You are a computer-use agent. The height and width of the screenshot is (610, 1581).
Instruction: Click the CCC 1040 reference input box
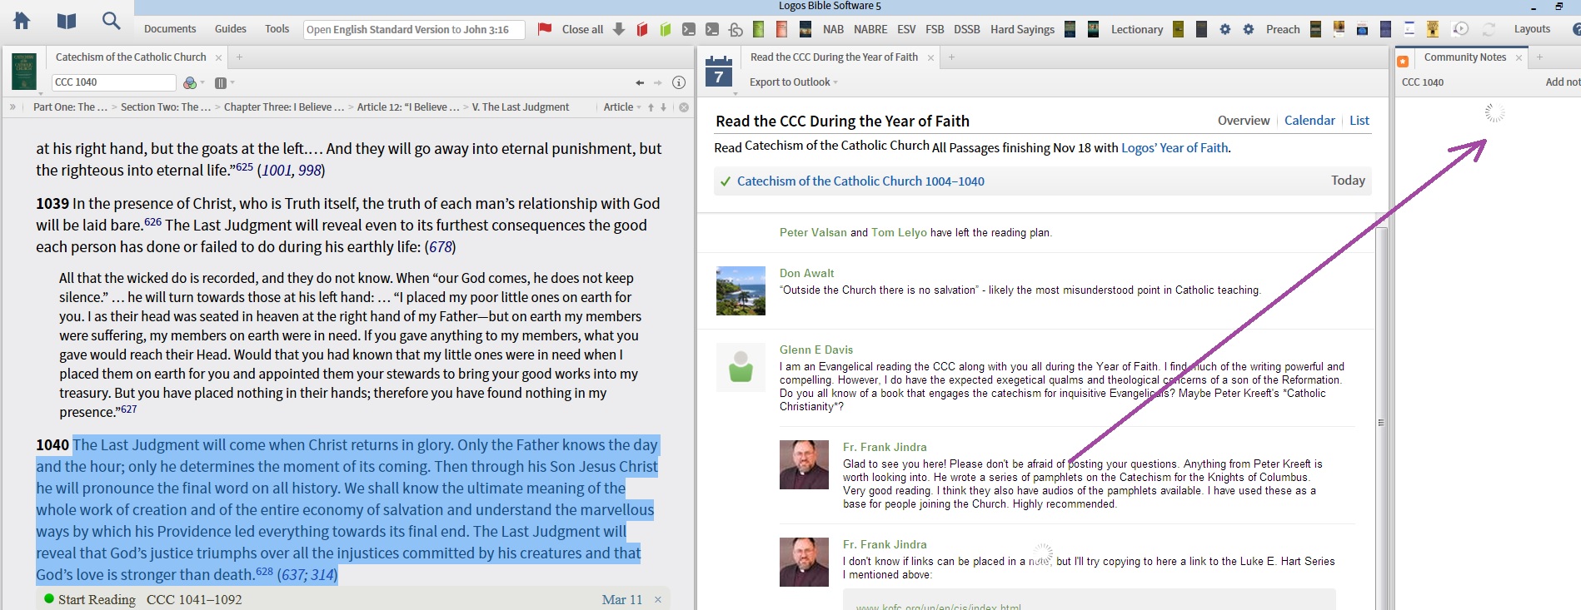pyautogui.click(x=113, y=82)
